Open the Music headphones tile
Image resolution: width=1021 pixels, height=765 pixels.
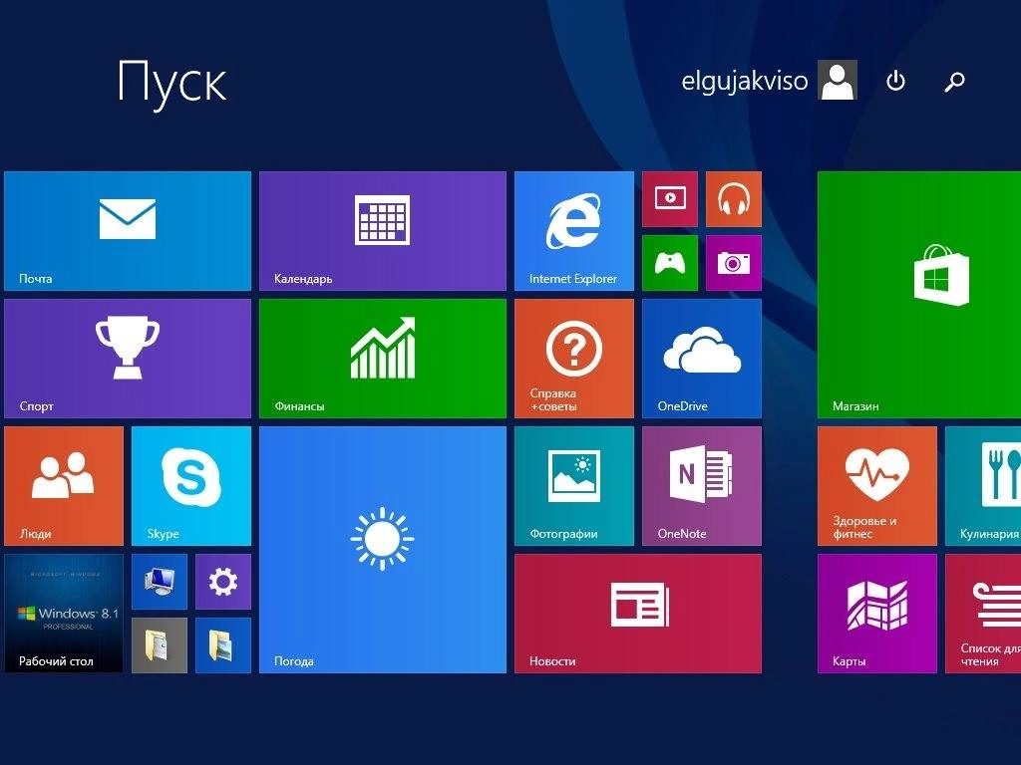tap(734, 199)
